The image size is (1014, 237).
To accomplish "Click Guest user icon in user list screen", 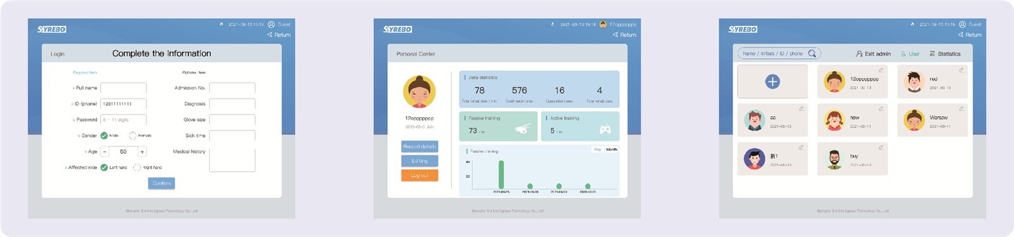I will pos(962,24).
